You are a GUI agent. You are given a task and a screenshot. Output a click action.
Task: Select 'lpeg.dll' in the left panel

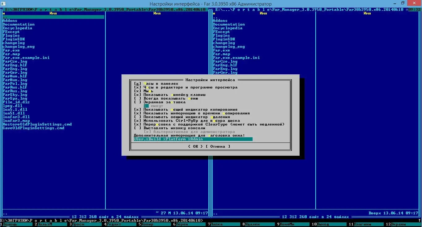(x=12, y=106)
